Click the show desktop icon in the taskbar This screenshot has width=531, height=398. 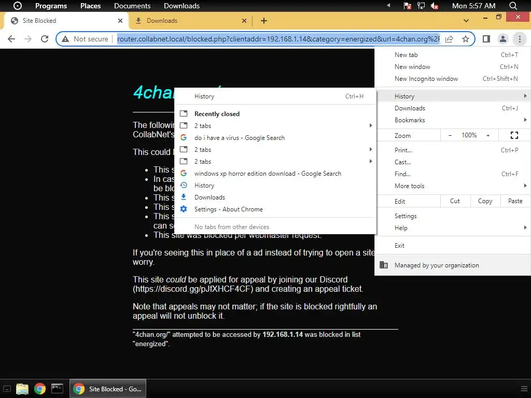pyautogui.click(x=7, y=389)
